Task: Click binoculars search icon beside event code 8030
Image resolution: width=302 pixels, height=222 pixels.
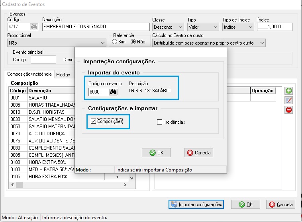Action: 113,92
